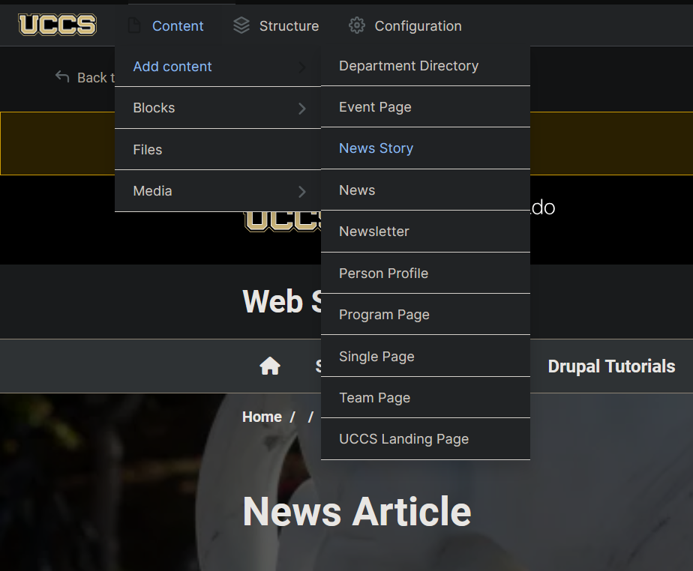Click the Configuration gear icon
693x571 pixels.
click(357, 25)
